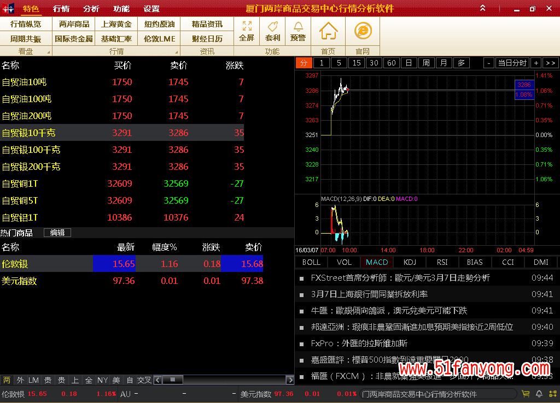Select the MACD indicator tab
The width and height of the screenshot is (560, 403).
click(x=377, y=262)
